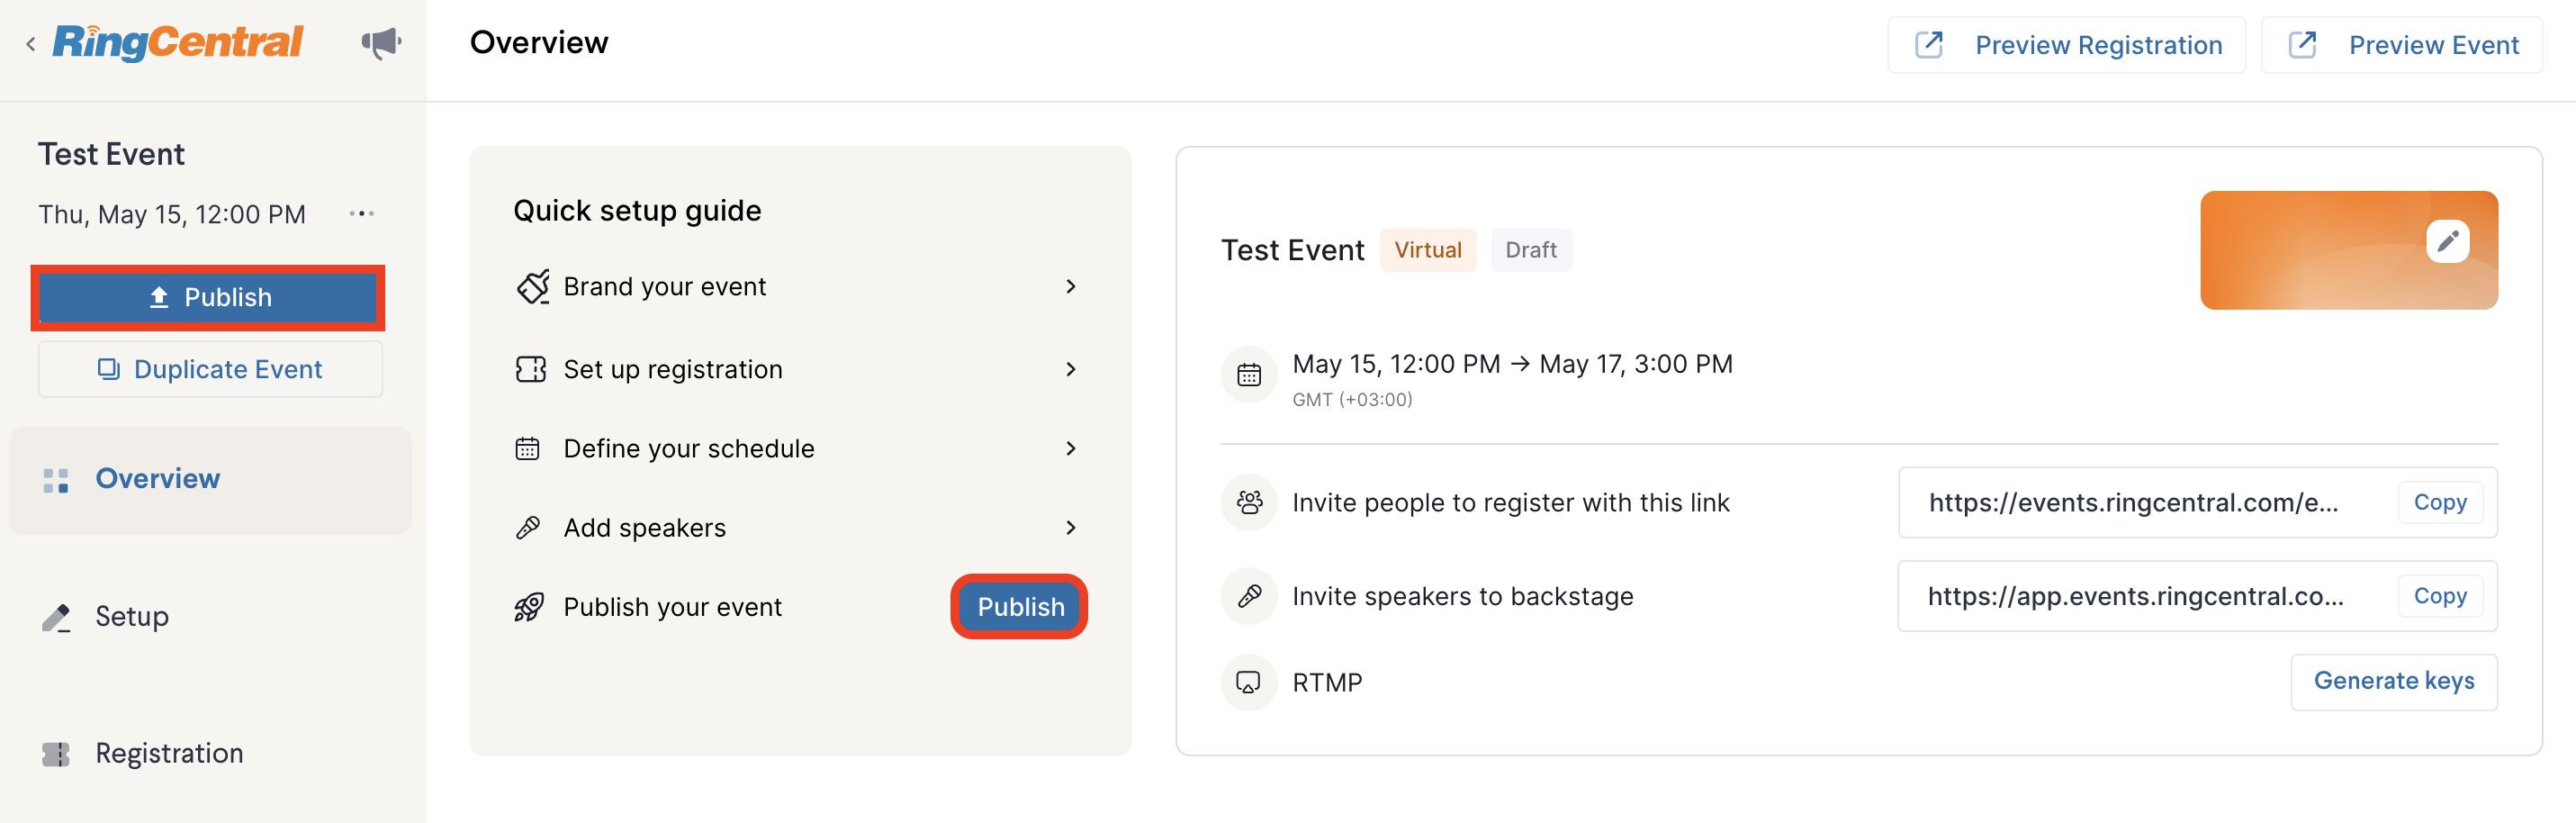Click the RingCentral logo
Image resolution: width=2576 pixels, height=823 pixels.
177,43
